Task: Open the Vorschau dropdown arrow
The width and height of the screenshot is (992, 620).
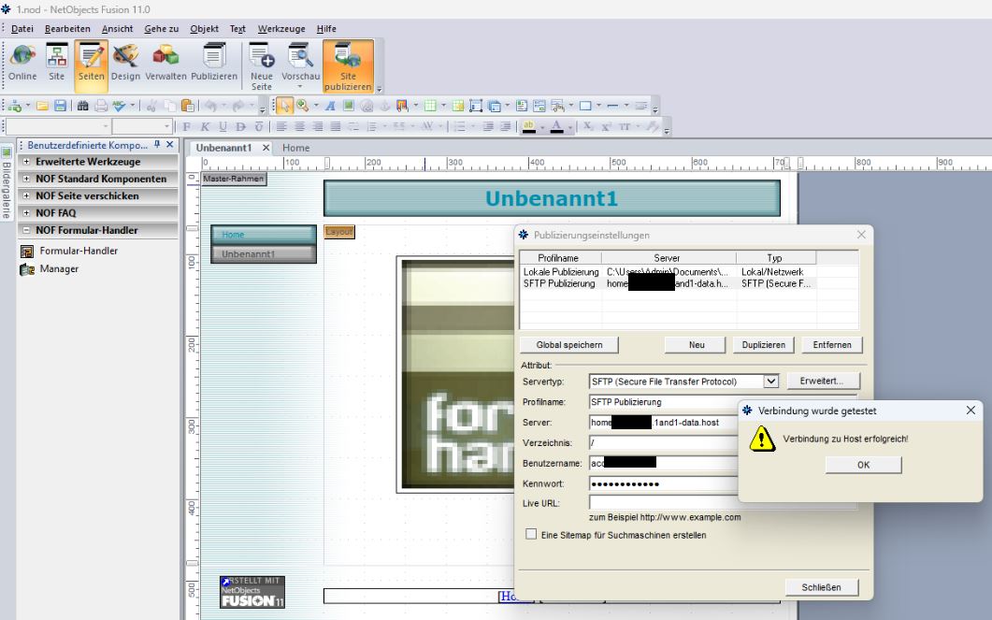Action: pos(300,87)
